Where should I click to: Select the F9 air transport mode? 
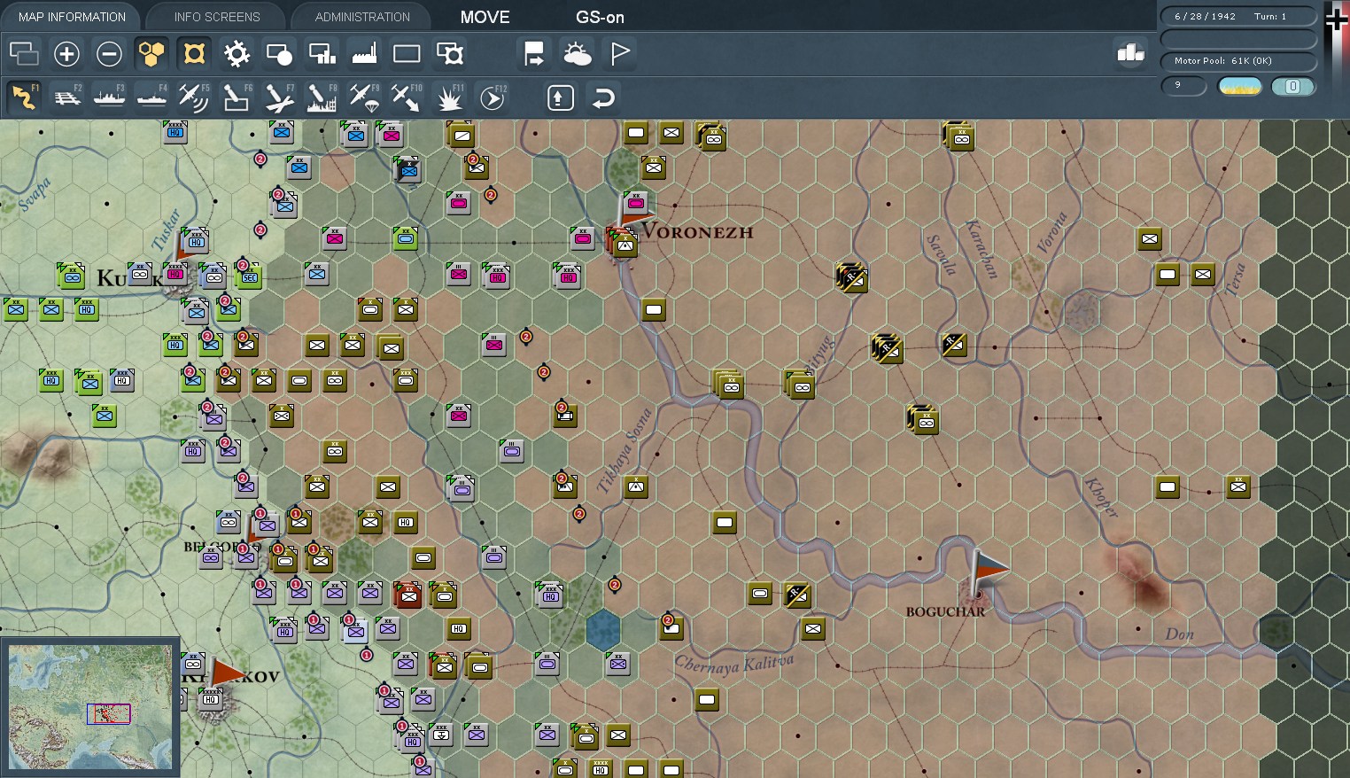tap(364, 97)
